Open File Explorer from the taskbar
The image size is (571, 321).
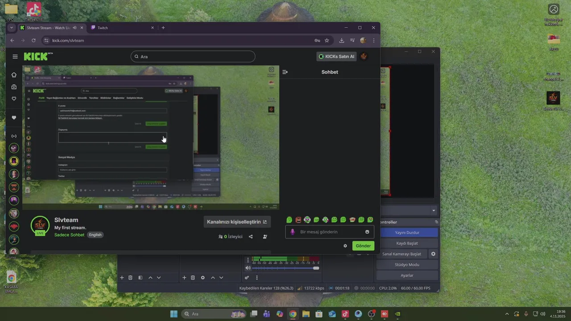[306, 314]
